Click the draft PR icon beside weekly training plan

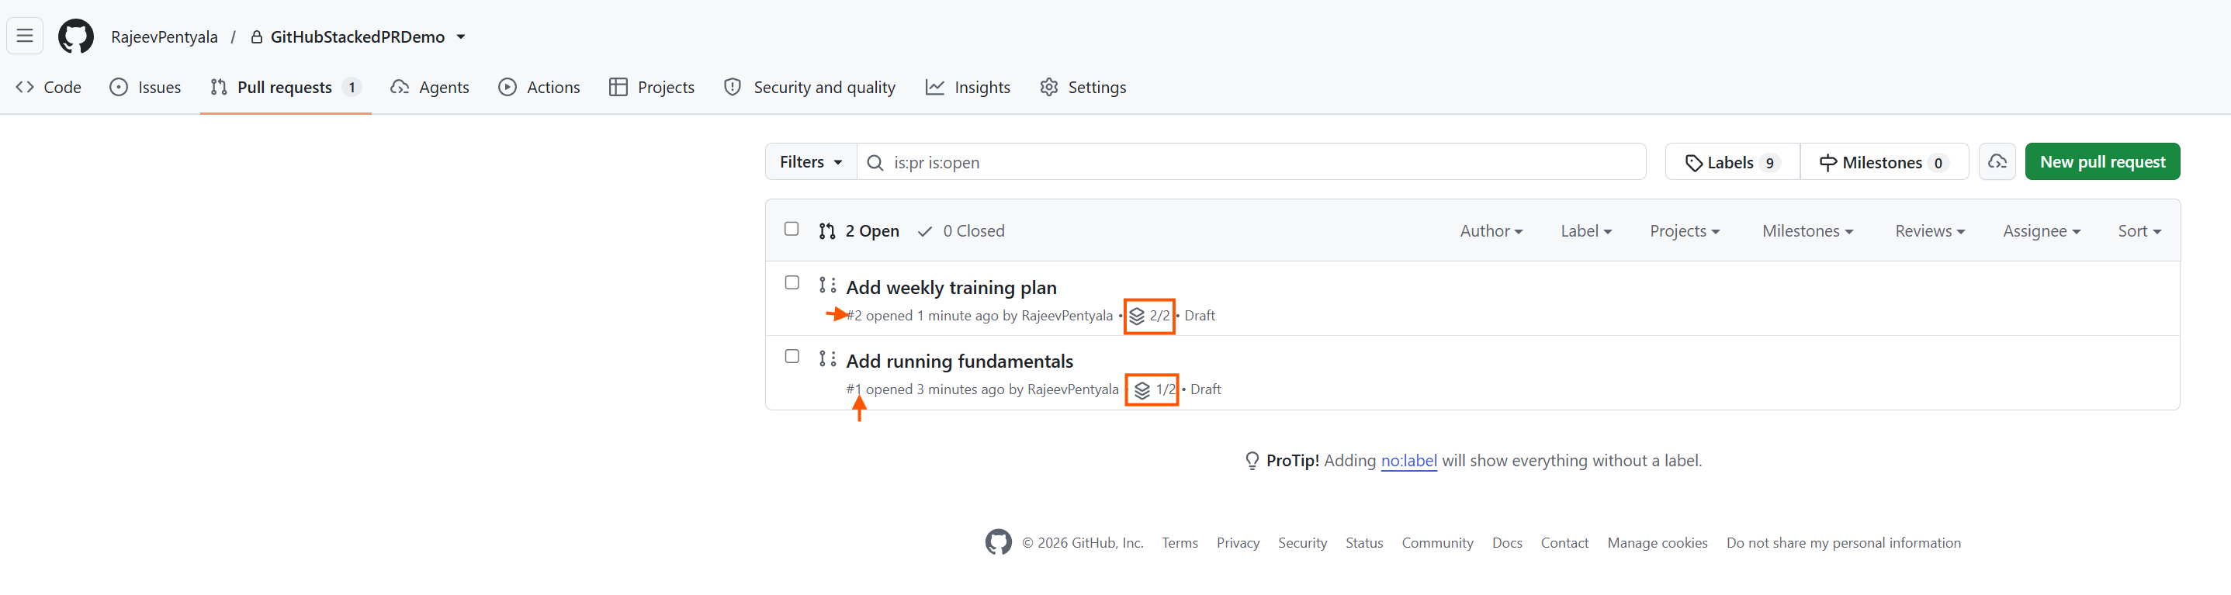[x=827, y=285]
